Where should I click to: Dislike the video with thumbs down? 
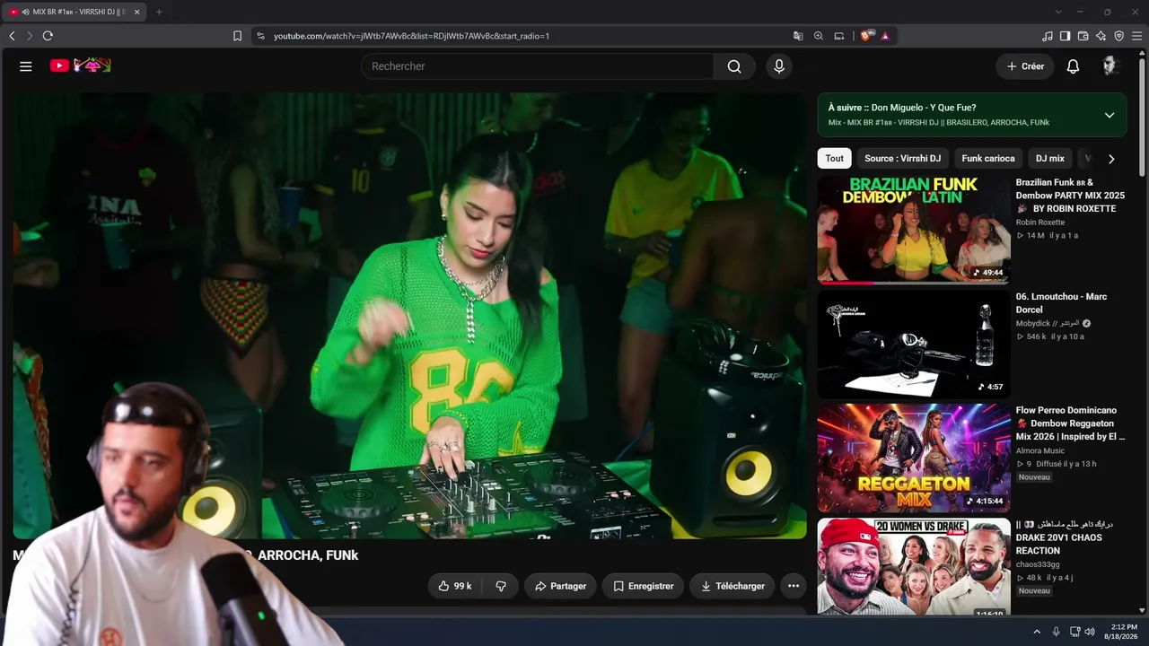click(x=501, y=586)
